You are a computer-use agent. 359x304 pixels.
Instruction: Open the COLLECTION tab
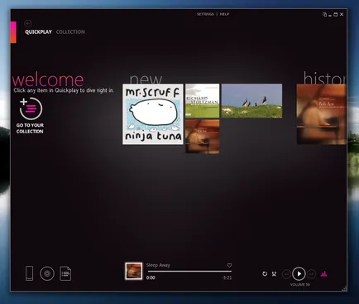(x=70, y=32)
